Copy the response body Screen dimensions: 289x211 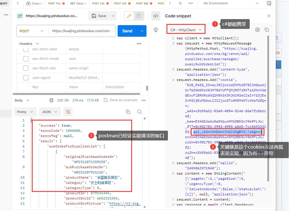(128, 112)
